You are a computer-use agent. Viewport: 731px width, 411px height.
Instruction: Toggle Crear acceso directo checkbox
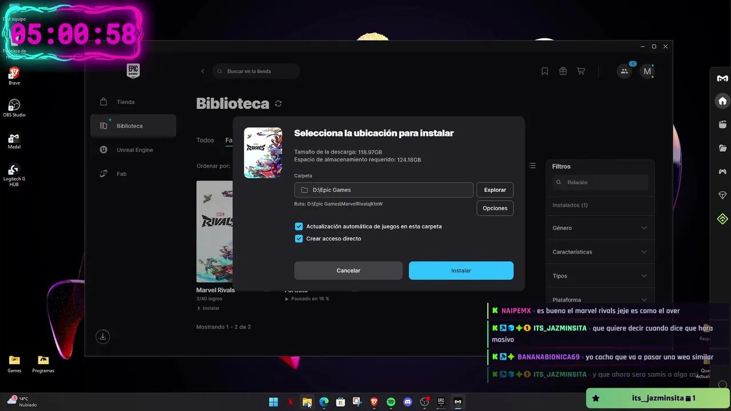(299, 239)
